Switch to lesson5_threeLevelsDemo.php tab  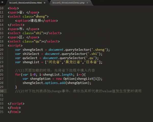(68, 3)
